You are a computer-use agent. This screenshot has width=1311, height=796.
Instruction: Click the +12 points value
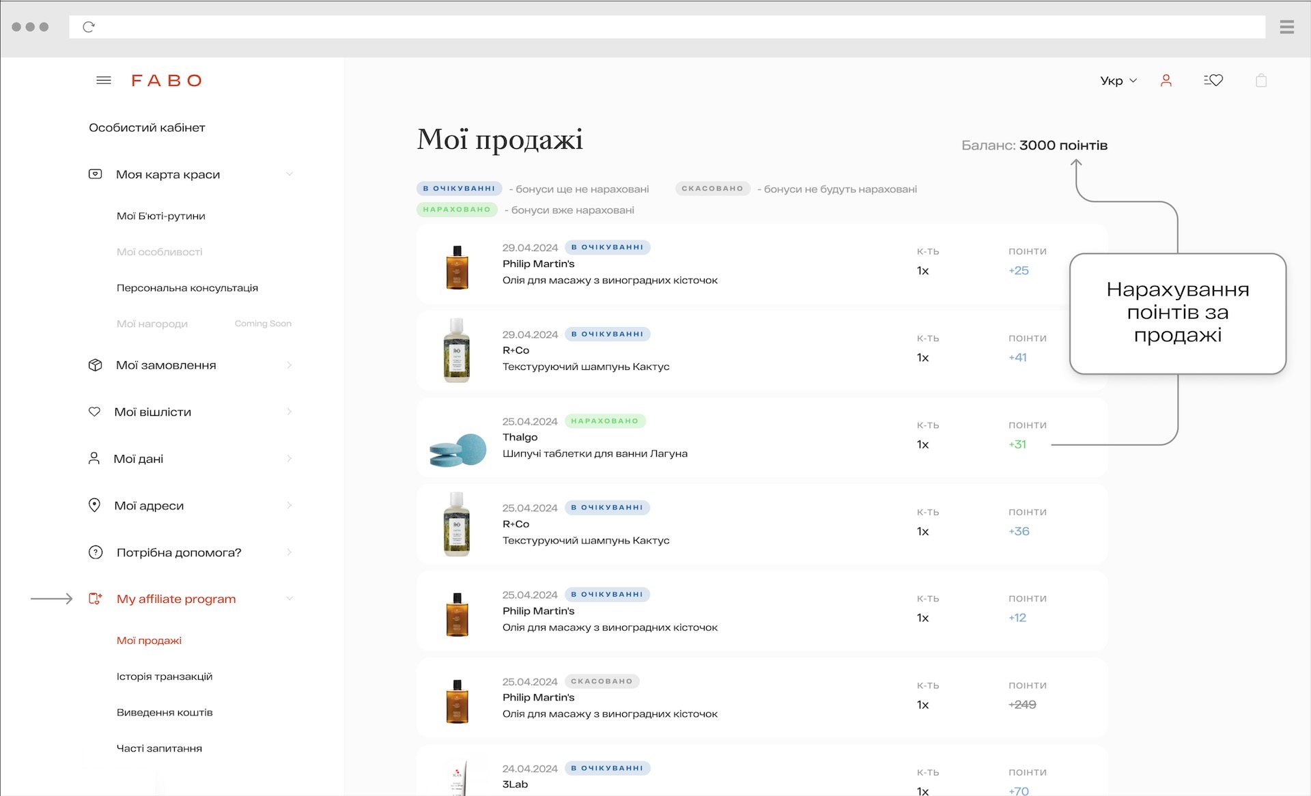click(1017, 618)
